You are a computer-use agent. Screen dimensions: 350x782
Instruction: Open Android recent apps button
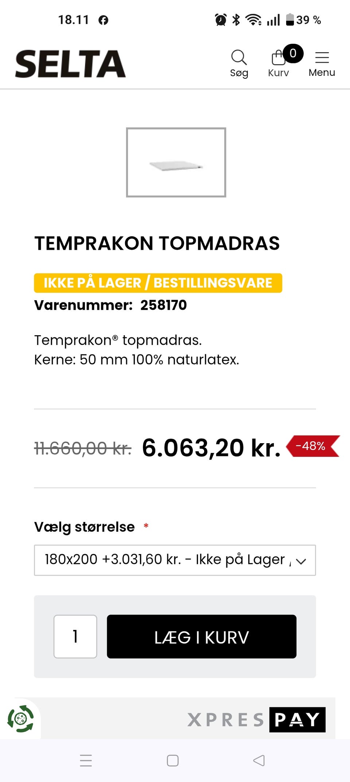[86, 760]
